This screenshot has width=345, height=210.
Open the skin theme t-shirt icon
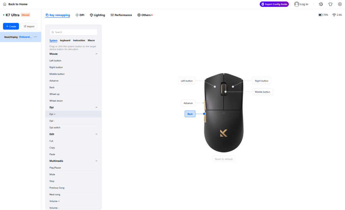pos(331,4)
